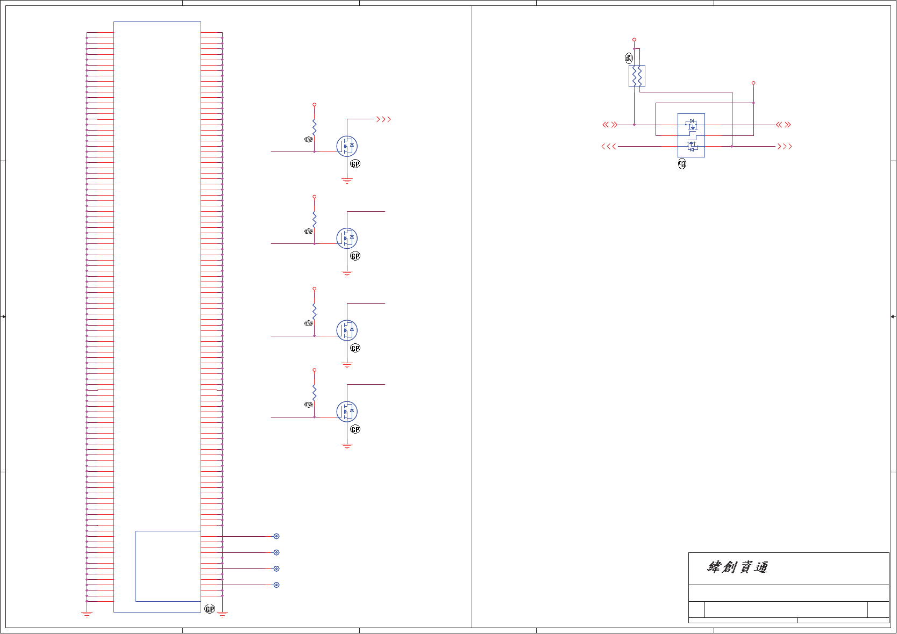The height and width of the screenshot is (634, 897).
Task: Select the right triple-arrow output port symbol
Action: [x=785, y=146]
